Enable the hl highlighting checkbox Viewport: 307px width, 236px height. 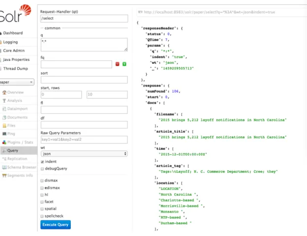click(42, 195)
